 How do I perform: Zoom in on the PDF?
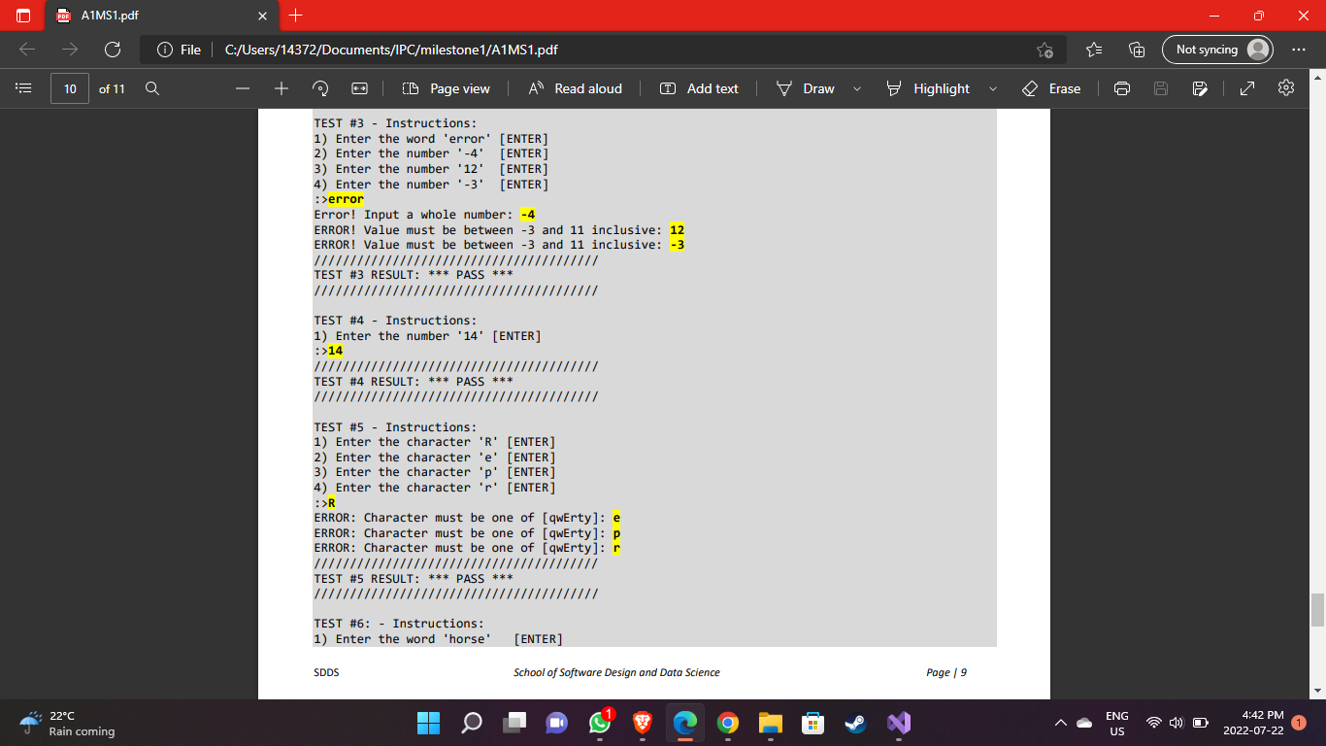coord(282,88)
